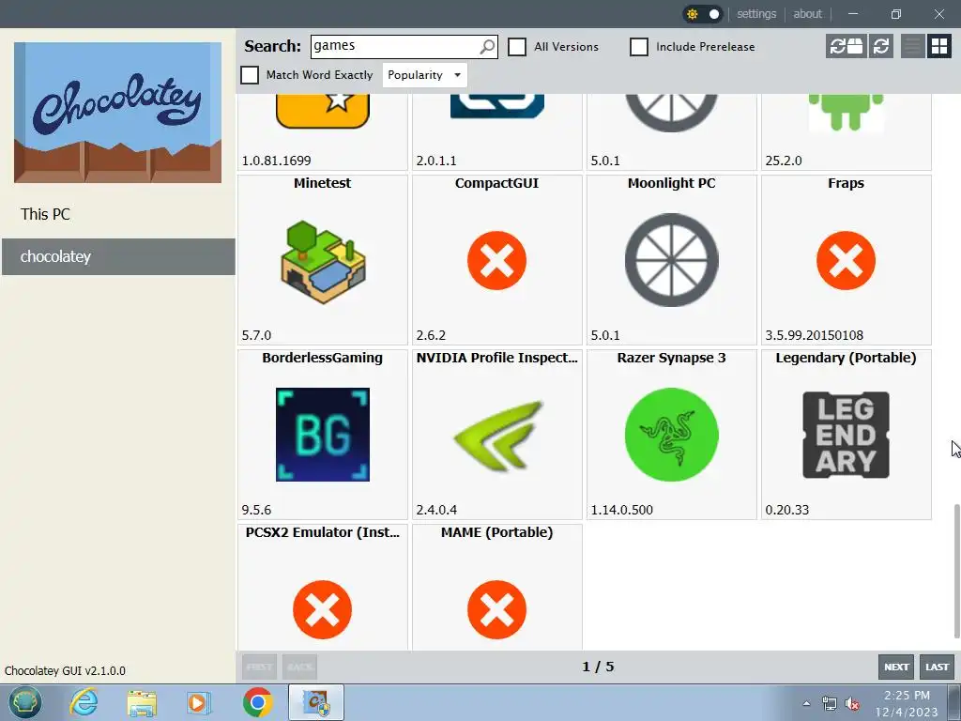Click the Moonlight PC wheel icon
961x721 pixels.
[x=671, y=260]
